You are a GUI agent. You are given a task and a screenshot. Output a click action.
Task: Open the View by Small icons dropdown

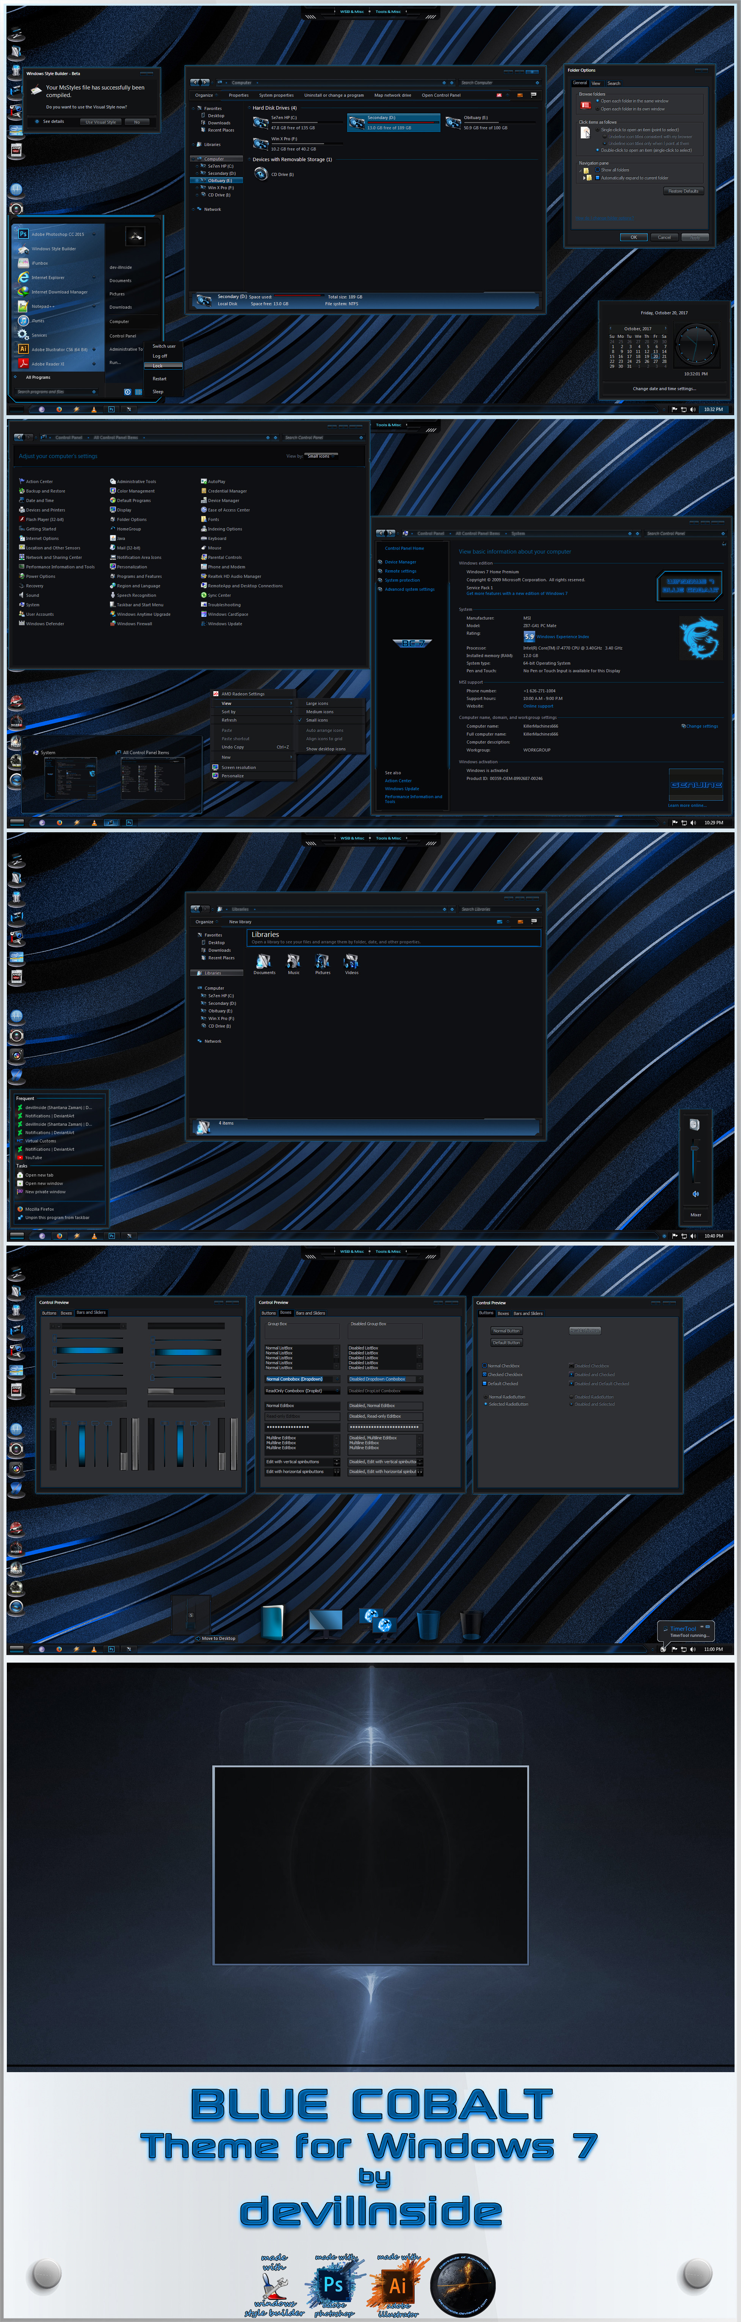(x=321, y=456)
